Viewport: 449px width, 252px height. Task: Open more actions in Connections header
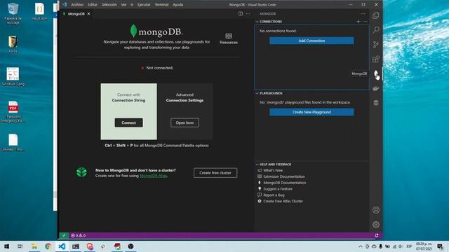tap(365, 22)
